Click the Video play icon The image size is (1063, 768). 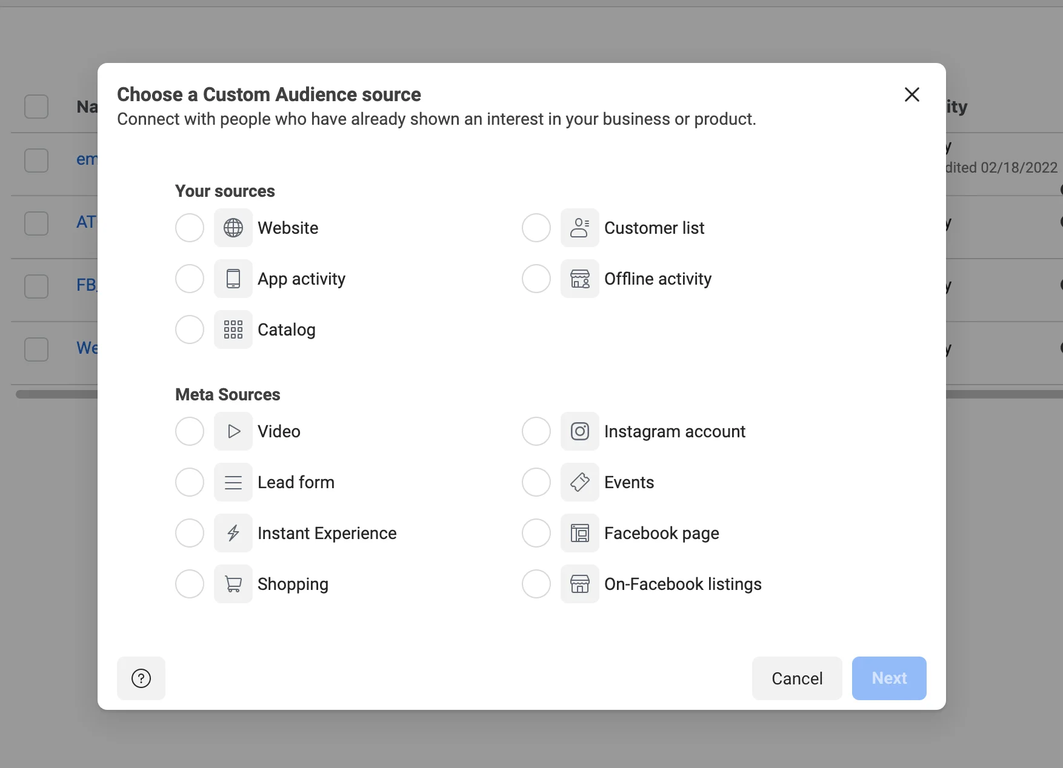[233, 431]
